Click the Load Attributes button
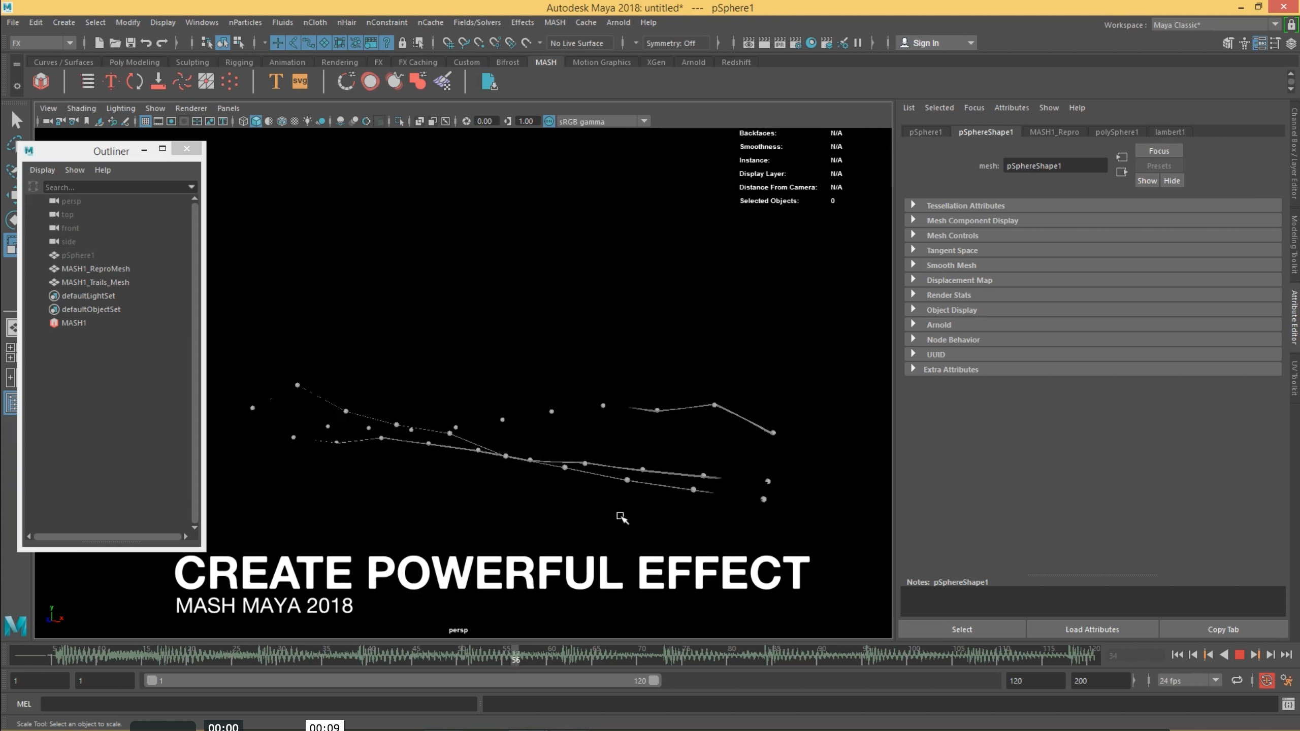This screenshot has width=1300, height=731. click(x=1092, y=629)
